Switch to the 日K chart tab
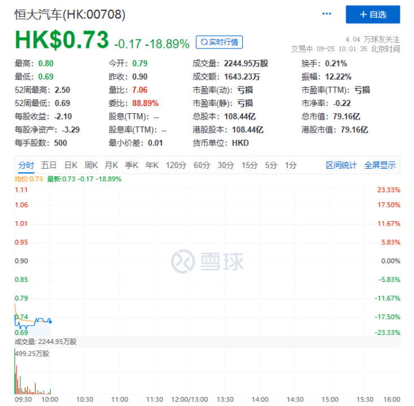 tap(71, 165)
